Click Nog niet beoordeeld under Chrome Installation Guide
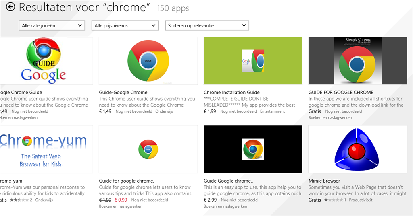Viewport: 413px width, 216px height. (238, 111)
